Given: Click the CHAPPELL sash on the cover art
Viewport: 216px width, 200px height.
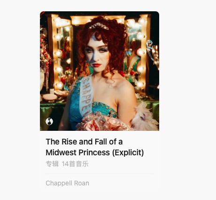Looking at the screenshot, I should tap(86, 96).
